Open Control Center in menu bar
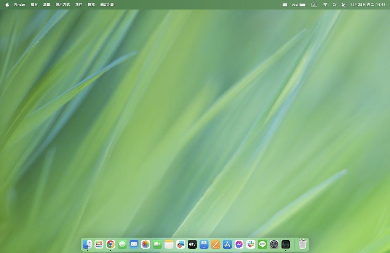 [343, 5]
